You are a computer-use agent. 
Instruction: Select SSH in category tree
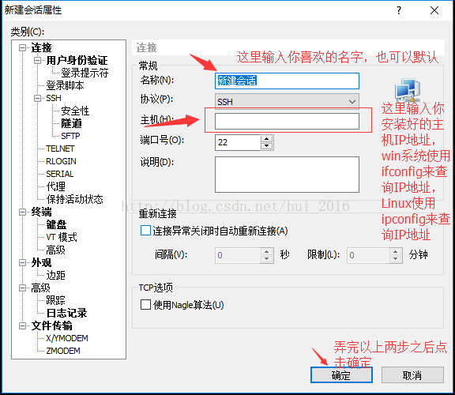click(54, 98)
